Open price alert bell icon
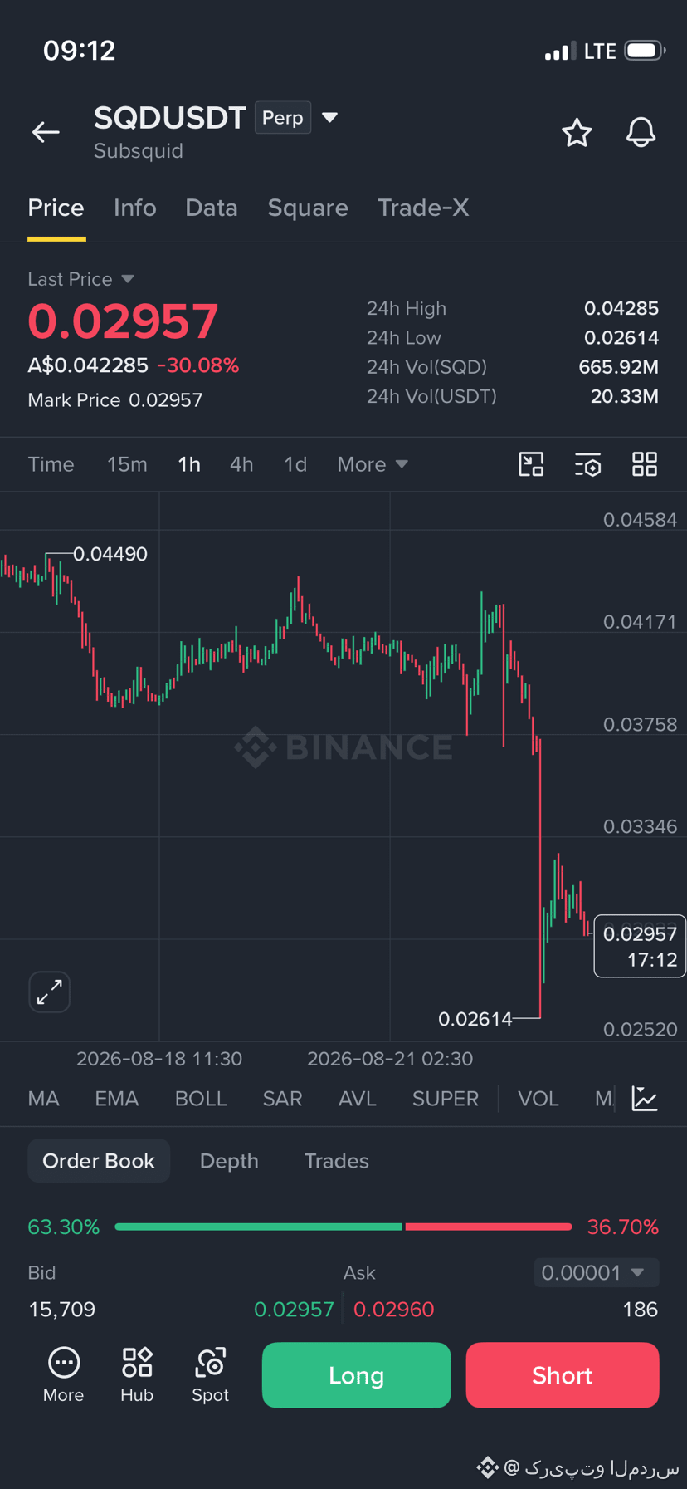 click(641, 133)
